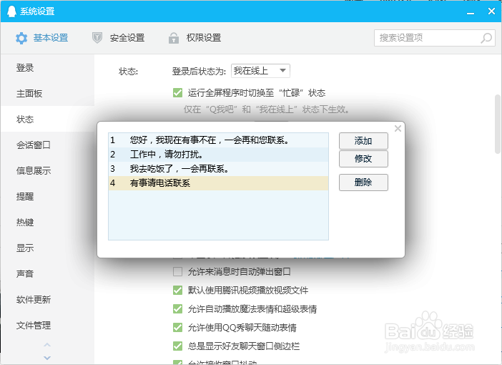Click the magnifier search icon

pos(486,38)
